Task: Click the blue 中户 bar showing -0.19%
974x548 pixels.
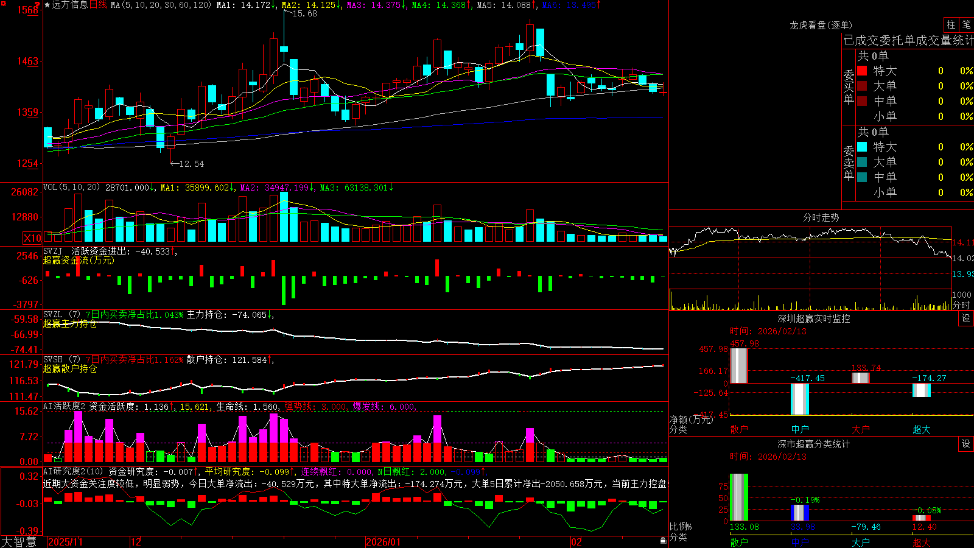Action: 800,513
